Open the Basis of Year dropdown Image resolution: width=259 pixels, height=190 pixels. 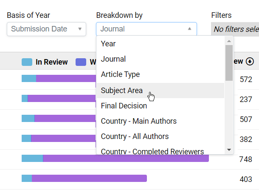pos(46,29)
